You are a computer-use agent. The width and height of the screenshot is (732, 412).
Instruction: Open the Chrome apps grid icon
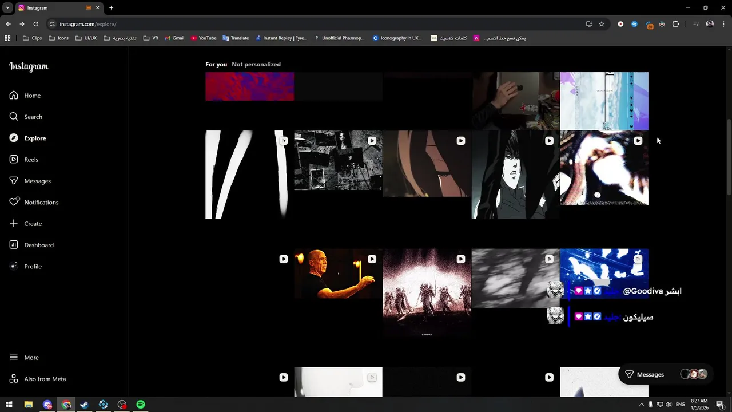coord(7,38)
